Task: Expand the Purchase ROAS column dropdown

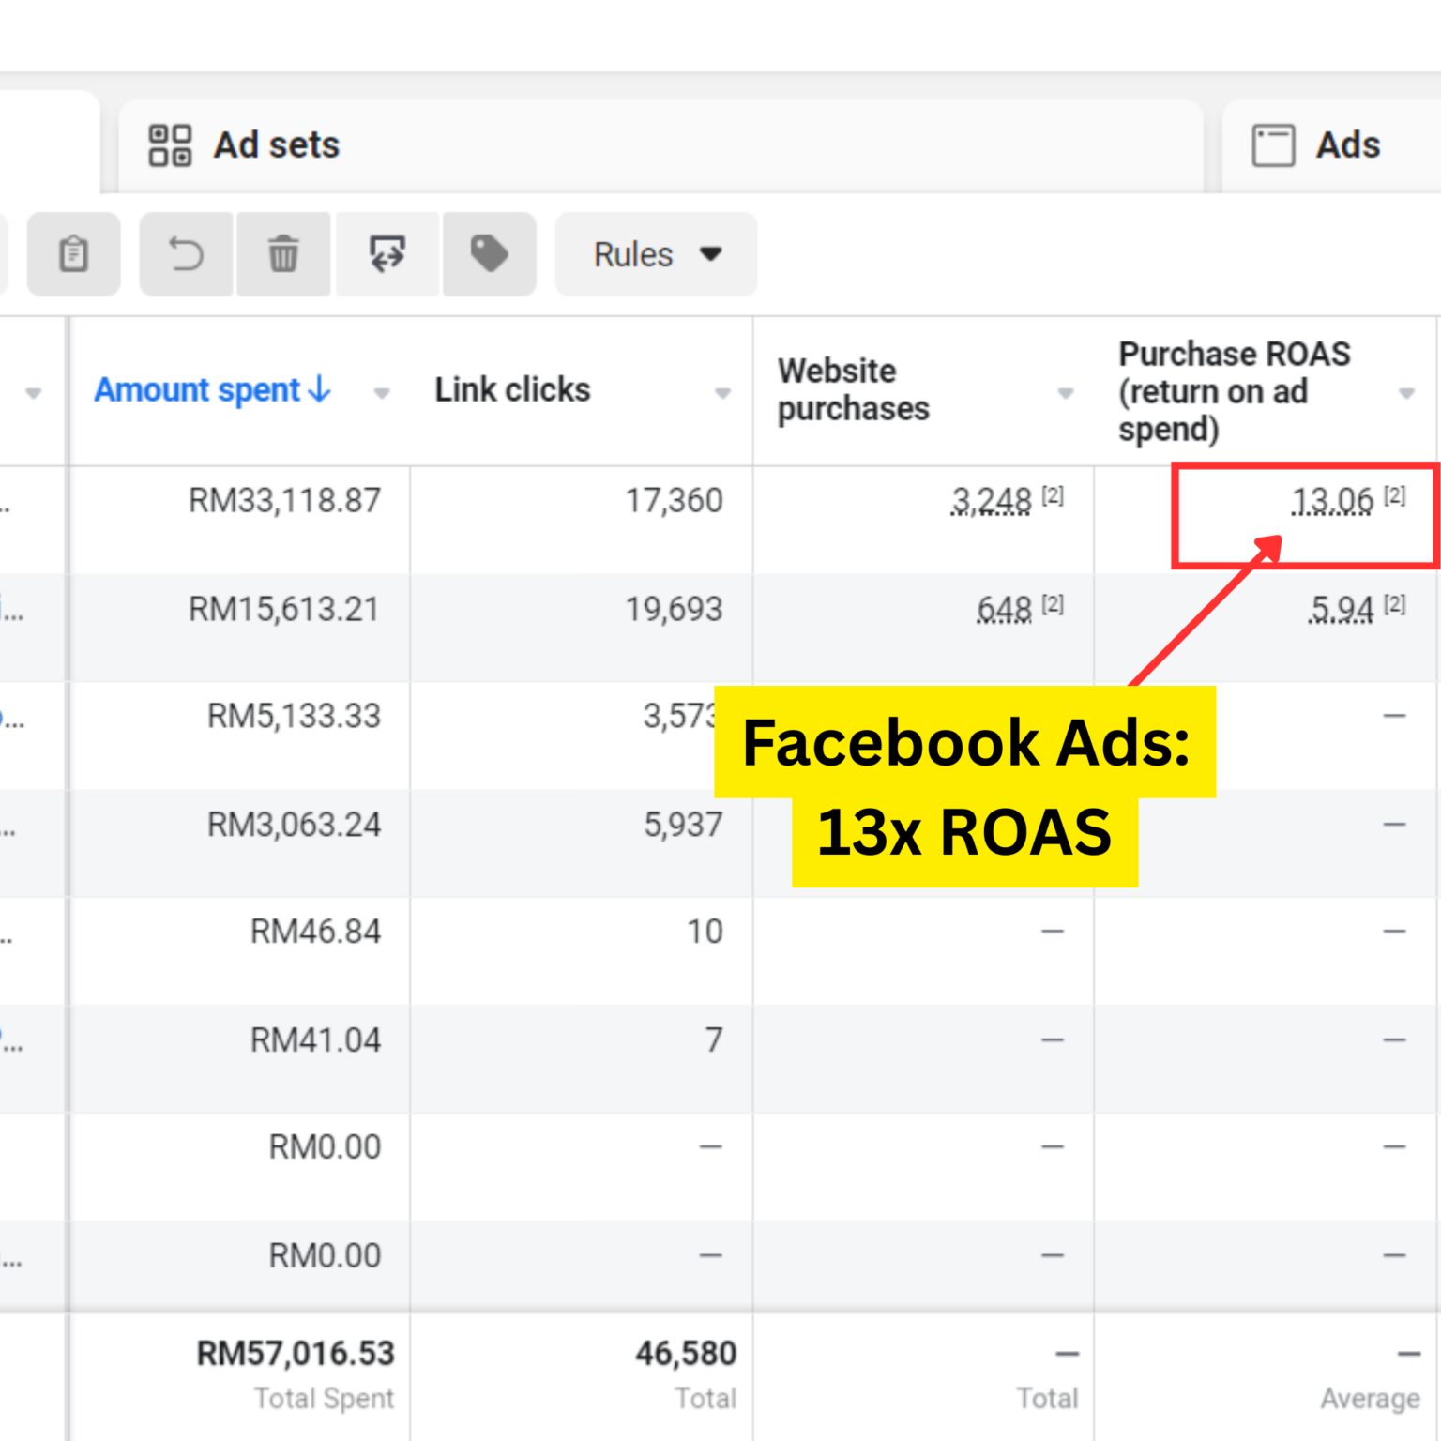Action: (1406, 393)
